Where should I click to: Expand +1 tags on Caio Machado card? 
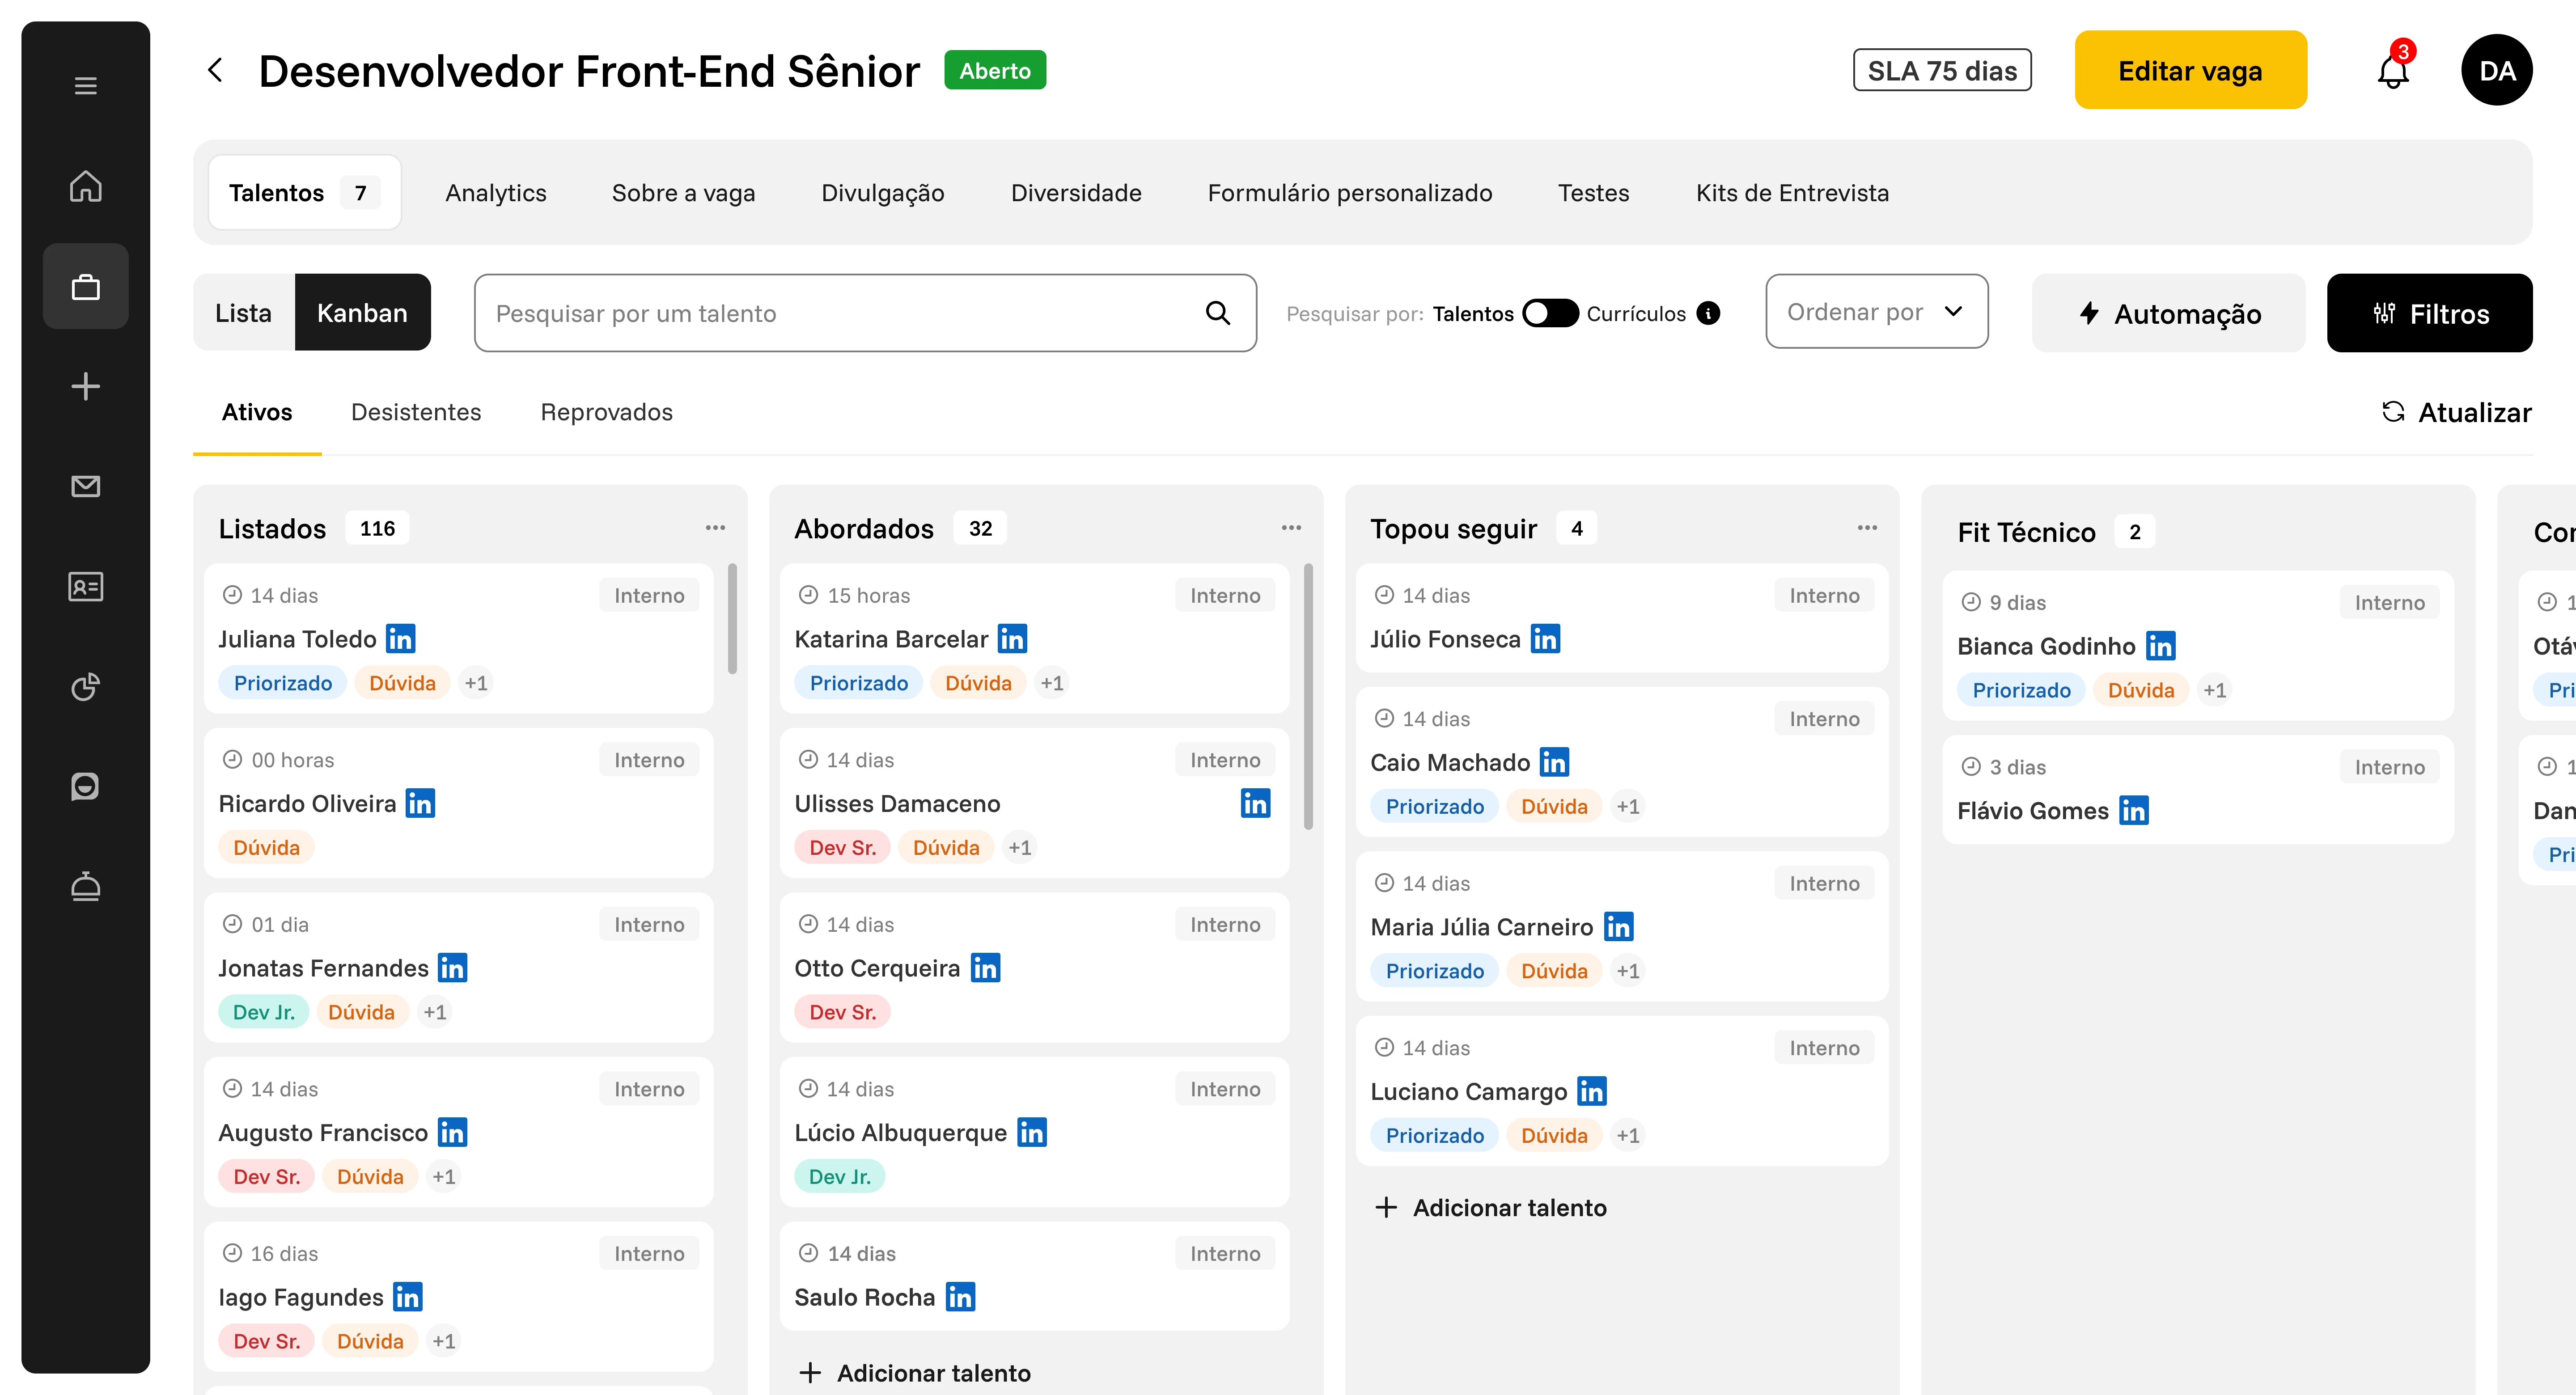pyautogui.click(x=1628, y=806)
